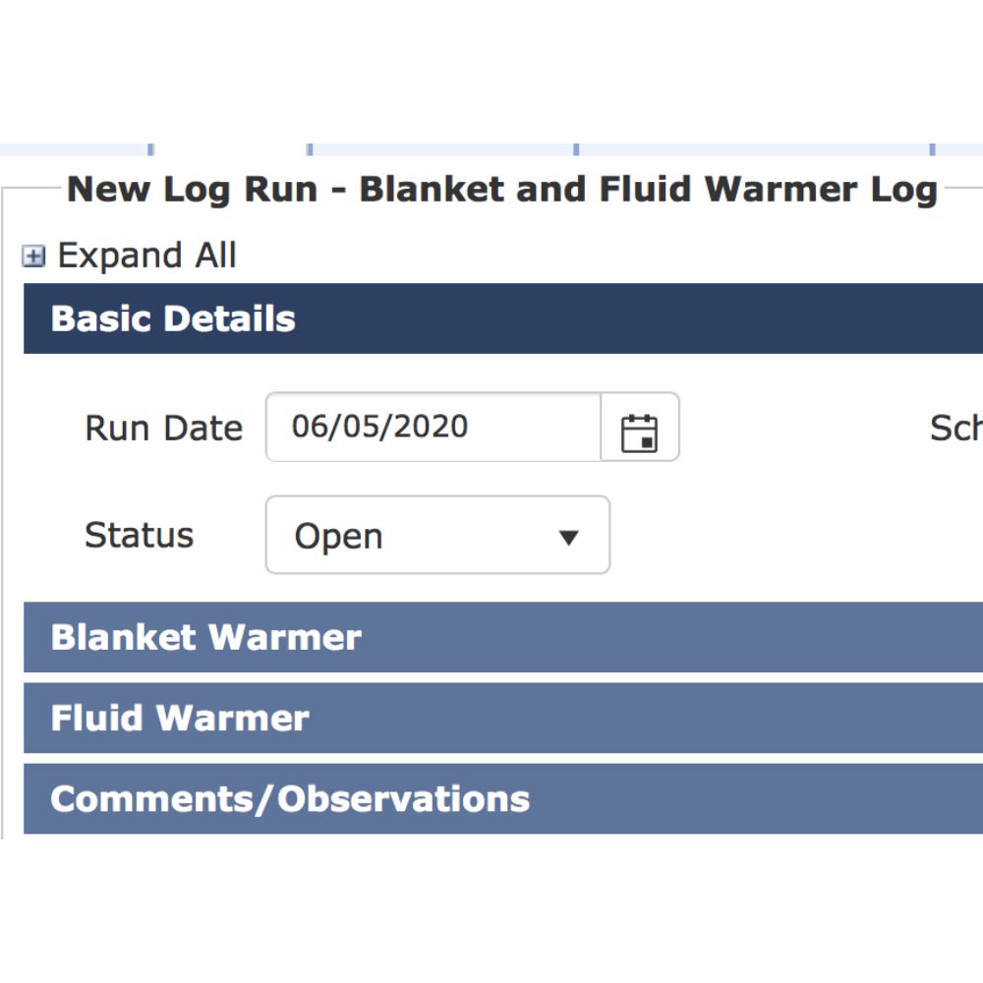Click the 06/05/2020 Run Date field
Viewport: 983px width, 983px height.
coord(433,427)
